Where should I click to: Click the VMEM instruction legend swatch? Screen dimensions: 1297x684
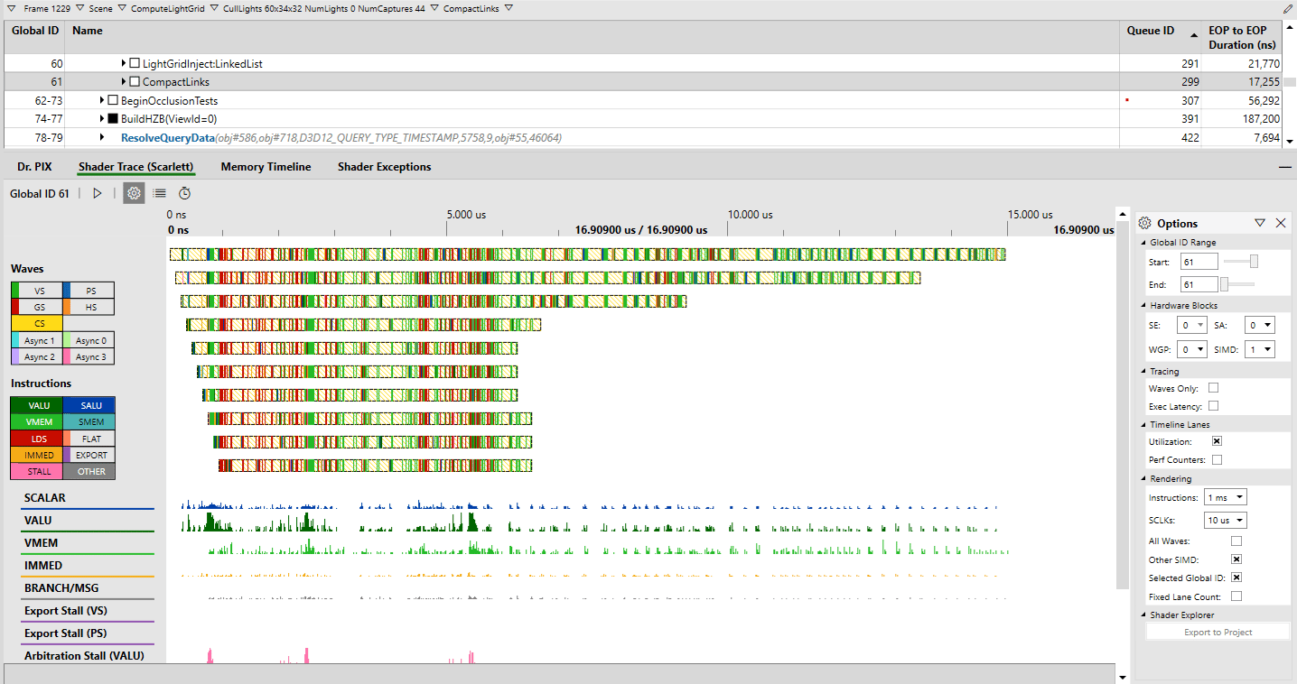37,421
